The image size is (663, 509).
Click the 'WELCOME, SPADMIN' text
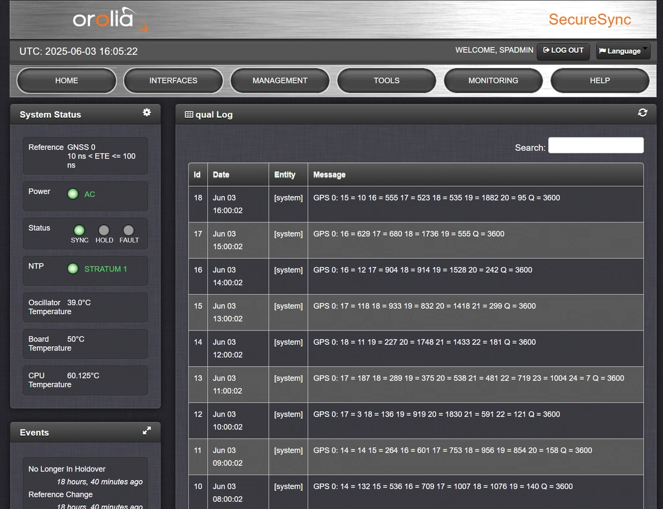[x=494, y=50]
